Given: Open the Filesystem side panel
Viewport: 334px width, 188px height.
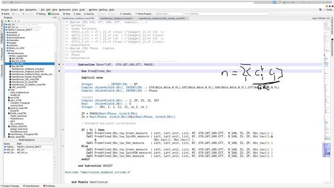Looking at the screenshot, I should click(x=2, y=54).
